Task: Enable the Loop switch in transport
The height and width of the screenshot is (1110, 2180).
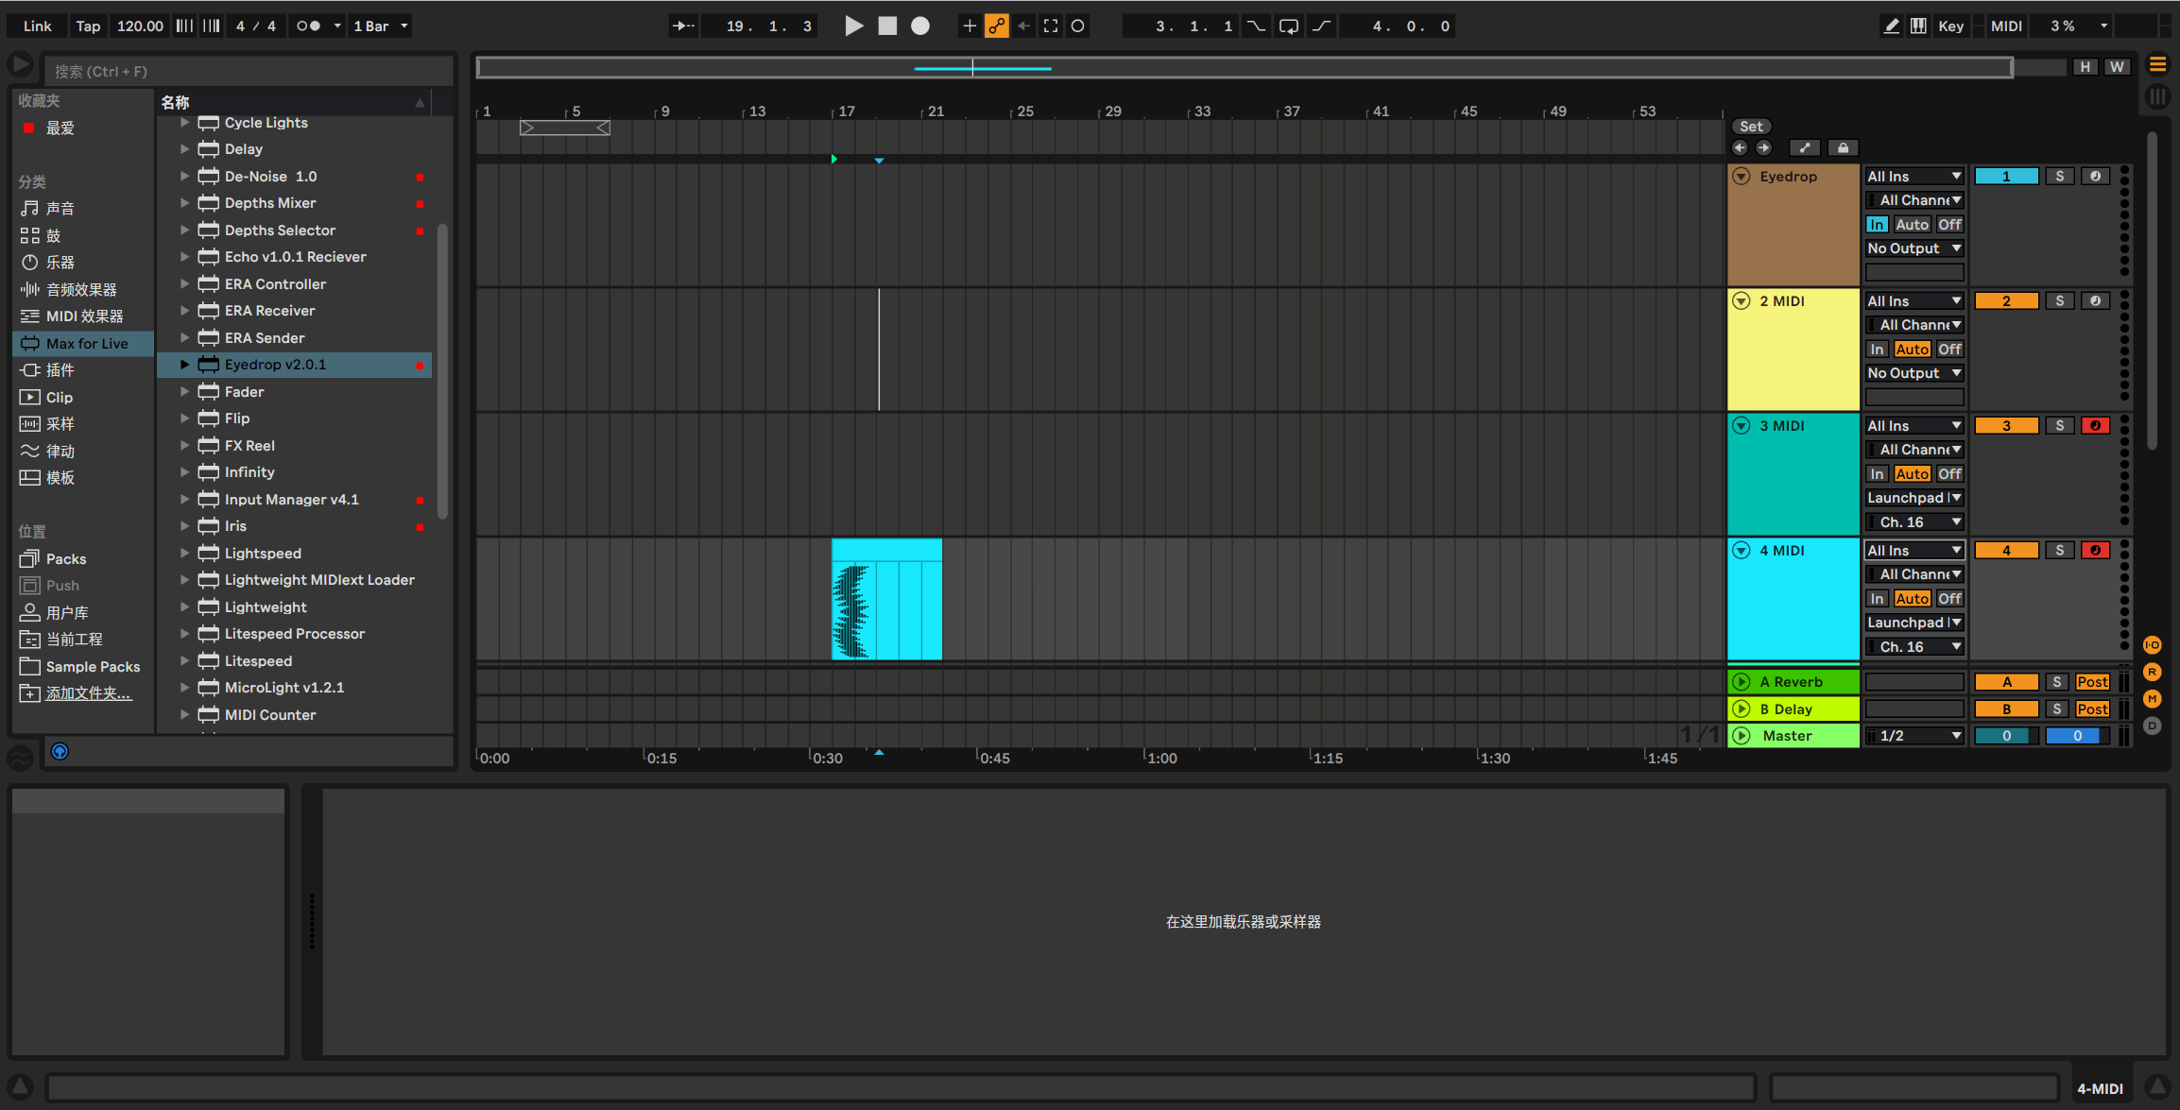Action: pos(1288,26)
